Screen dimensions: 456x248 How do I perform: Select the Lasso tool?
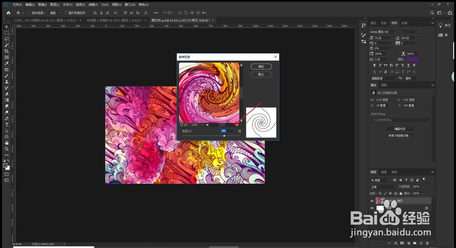pyautogui.click(x=6, y=39)
